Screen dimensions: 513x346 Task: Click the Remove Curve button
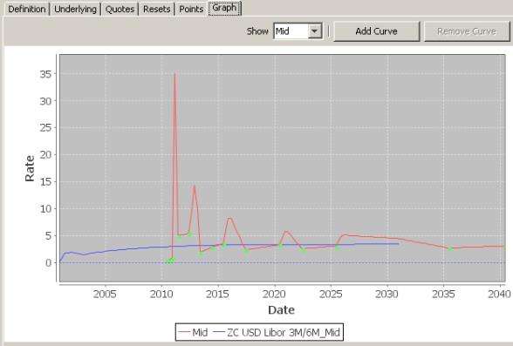pyautogui.click(x=467, y=31)
